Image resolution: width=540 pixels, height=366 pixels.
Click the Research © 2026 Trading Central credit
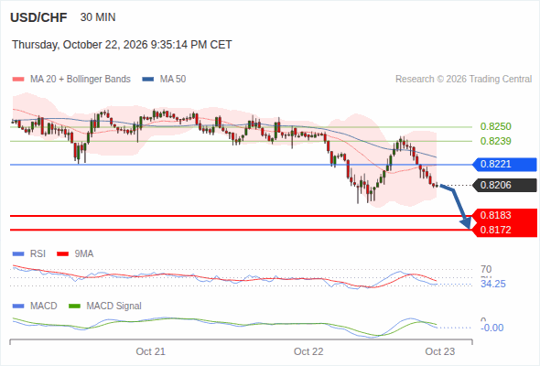[463, 80]
